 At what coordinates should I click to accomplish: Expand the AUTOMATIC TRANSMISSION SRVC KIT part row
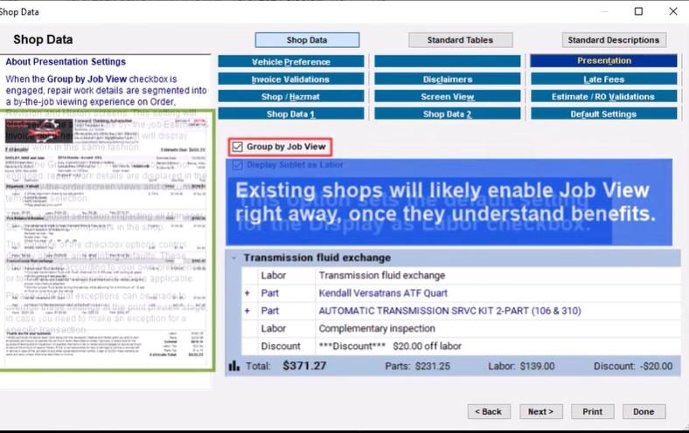point(247,311)
